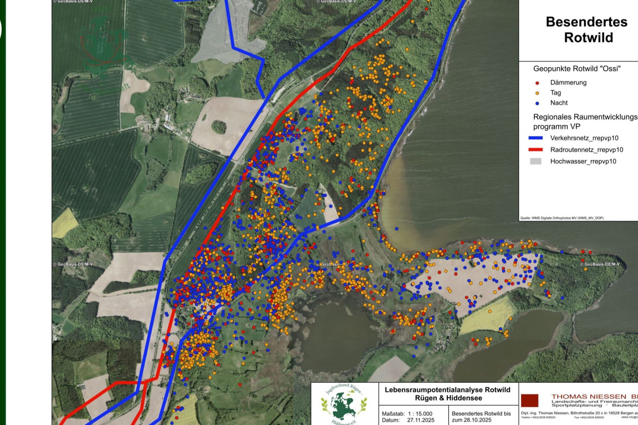Click the gray Hochwasser legend swatch

[x=535, y=161]
